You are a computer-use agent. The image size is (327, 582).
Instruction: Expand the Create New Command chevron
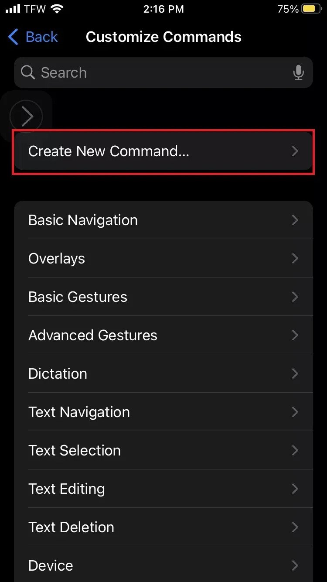pyautogui.click(x=295, y=151)
